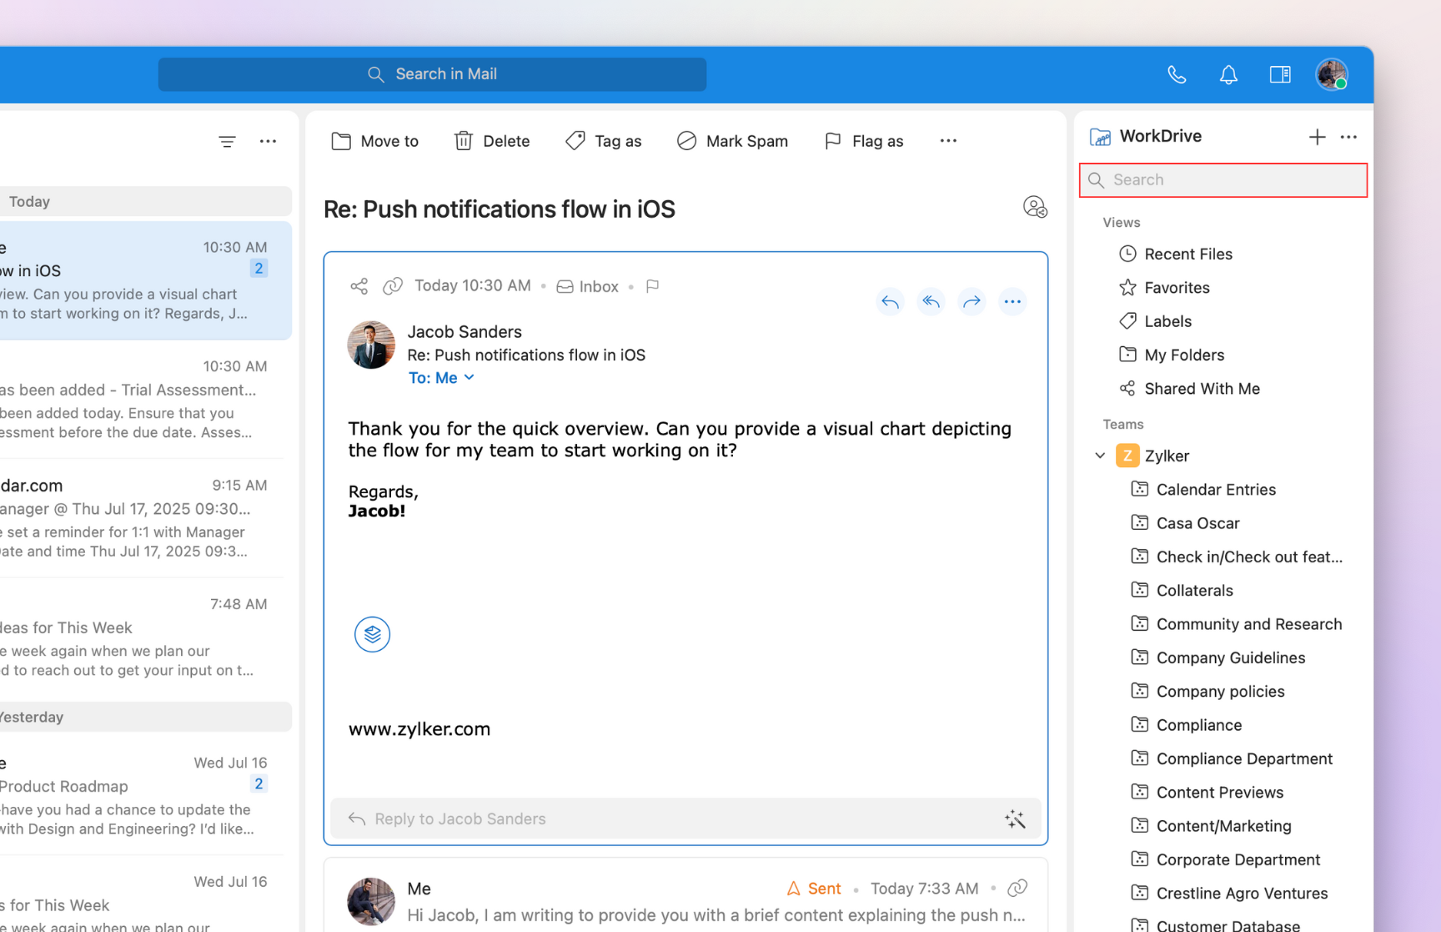Click the Search in Mail field
Viewport: 1441px width, 932px height.
point(432,74)
